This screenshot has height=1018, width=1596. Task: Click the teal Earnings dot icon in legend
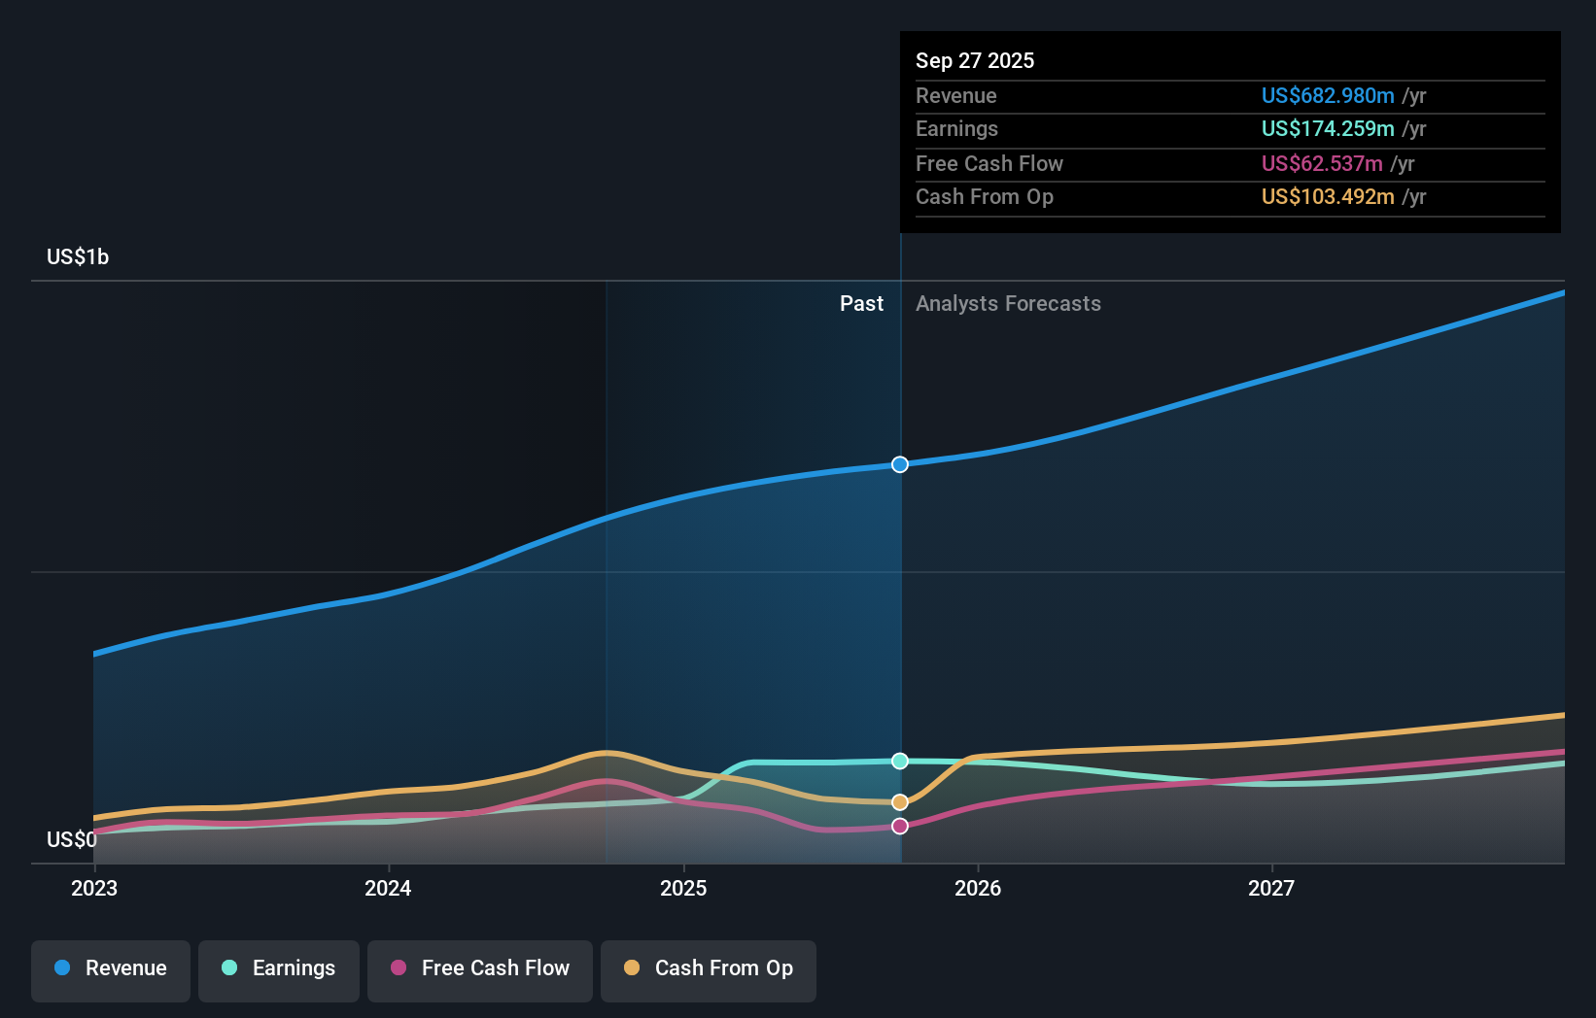point(227,968)
